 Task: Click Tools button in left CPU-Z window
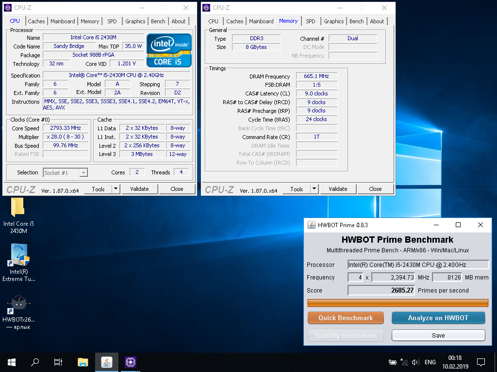coord(98,189)
